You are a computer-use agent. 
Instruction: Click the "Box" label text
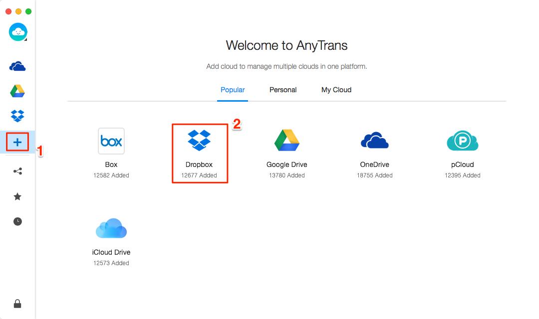pyautogui.click(x=111, y=164)
